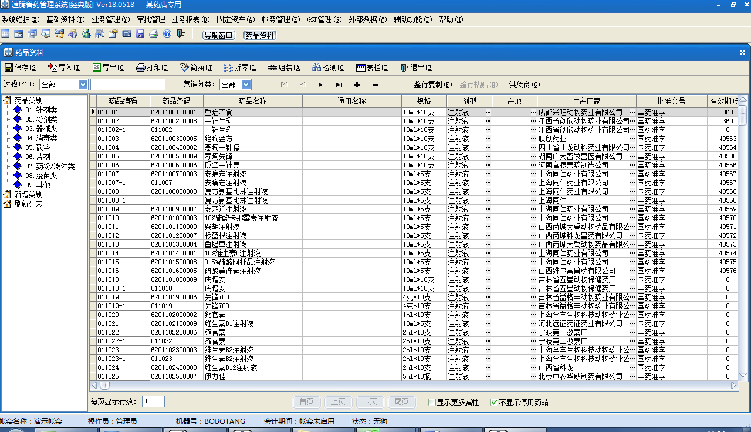This screenshot has width=751, height=432.
Task: Open the 营销分类 dropdown
Action: (x=246, y=85)
